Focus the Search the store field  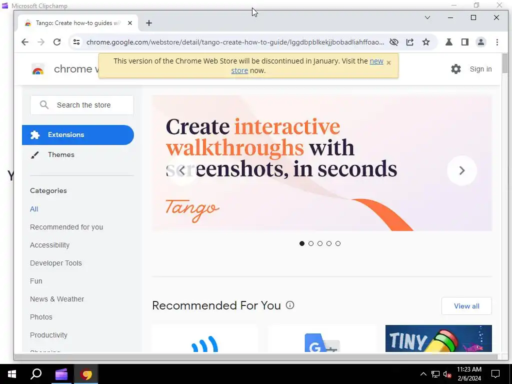(x=82, y=105)
